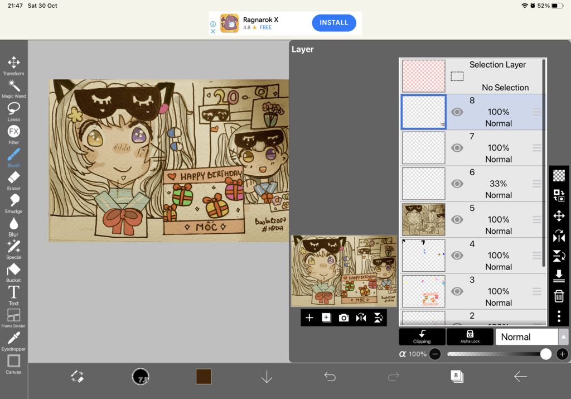Select layer 7 thumbnail

(x=424, y=147)
